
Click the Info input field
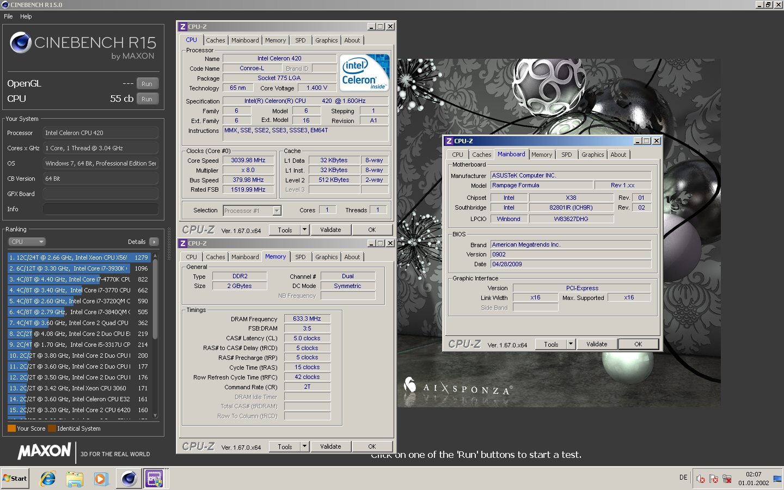point(101,209)
